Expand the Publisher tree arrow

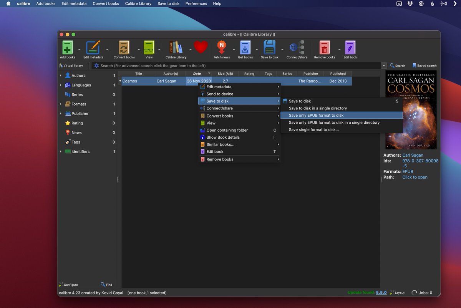tap(61, 114)
